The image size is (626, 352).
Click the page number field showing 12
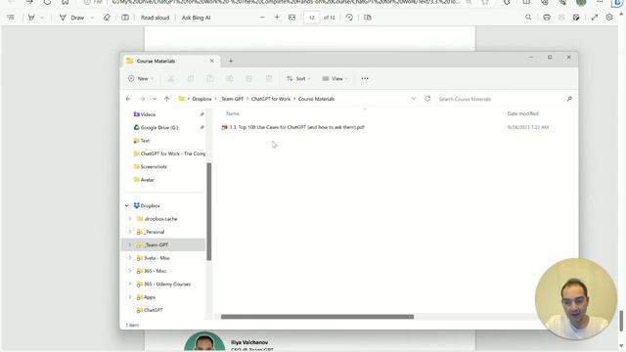click(x=311, y=18)
